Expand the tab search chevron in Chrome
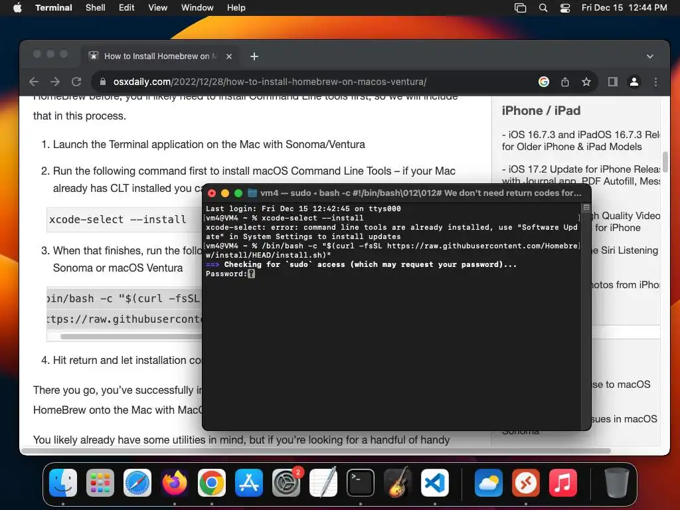Viewport: 680px width, 510px height. tap(649, 56)
